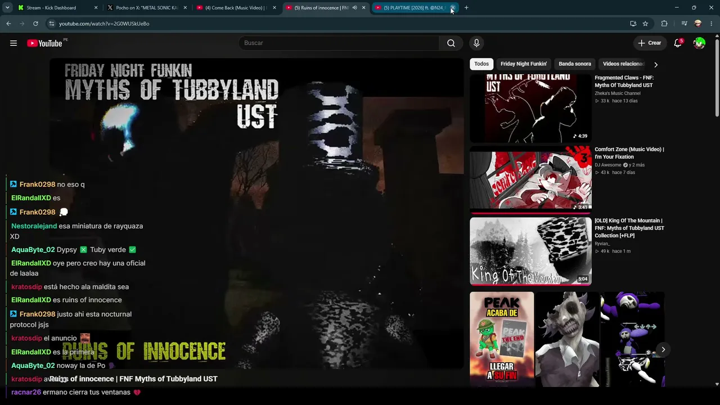Open the YouTube notifications bell
The height and width of the screenshot is (405, 720).
678,43
